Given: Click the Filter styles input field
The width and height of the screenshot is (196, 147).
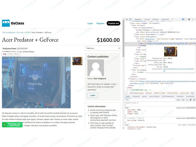Looking at the screenshot, I should click(150, 100).
